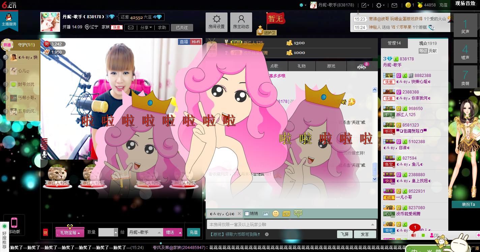Screen dimensions: 480x252
Task: Select guardian entry 封号勿扰
Action: [x=22, y=84]
